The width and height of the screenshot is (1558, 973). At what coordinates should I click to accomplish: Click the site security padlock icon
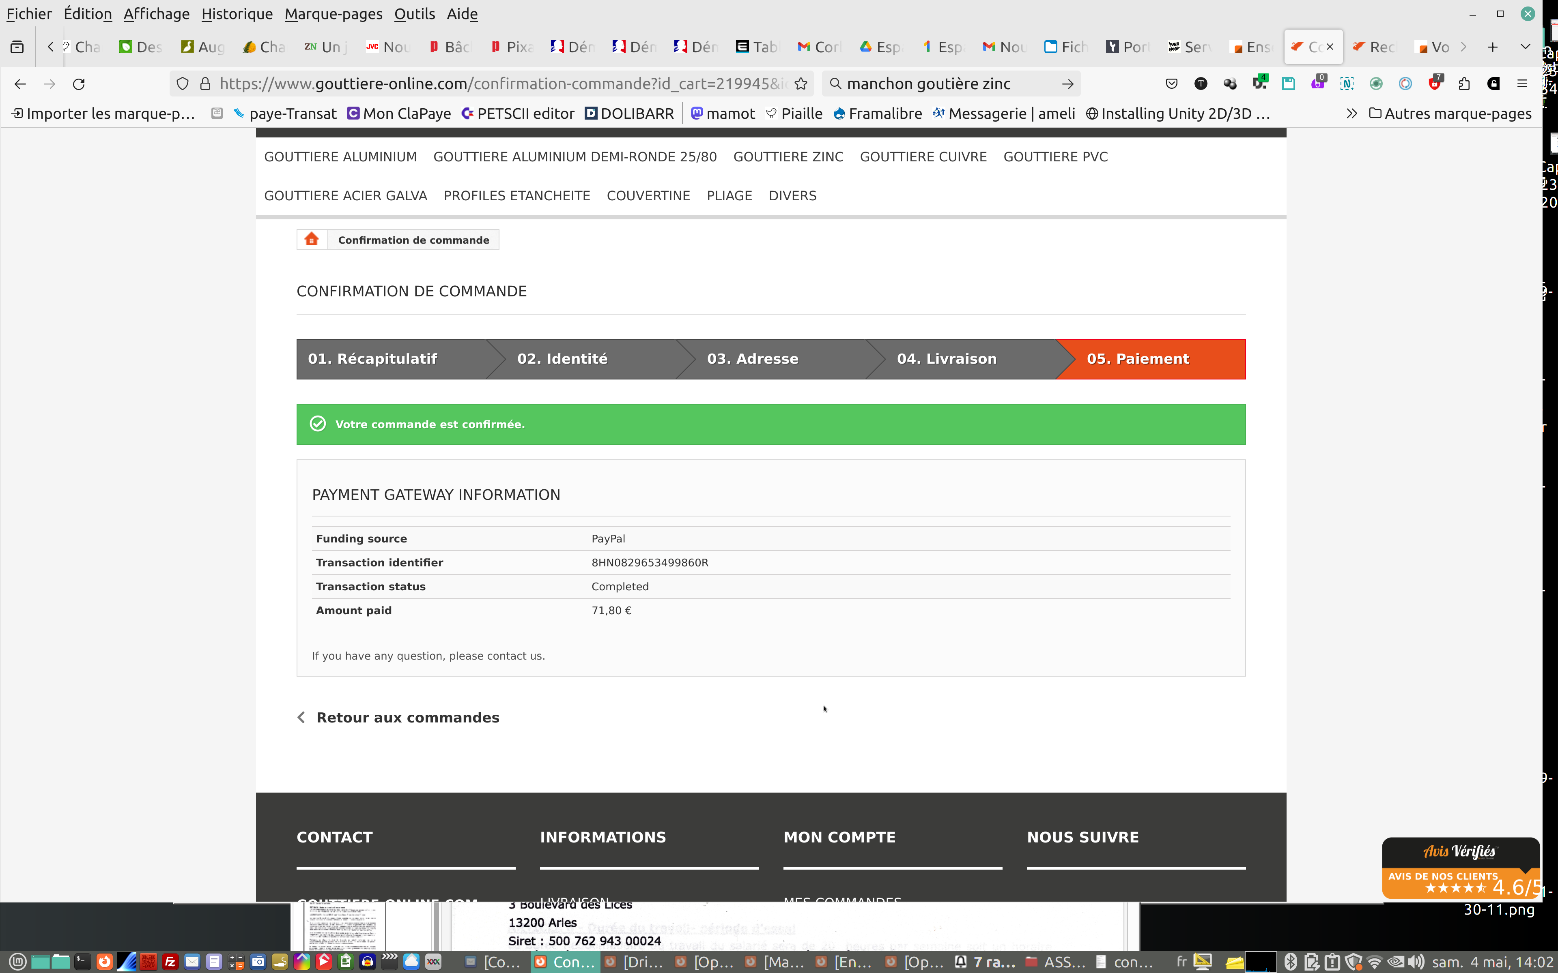[205, 84]
